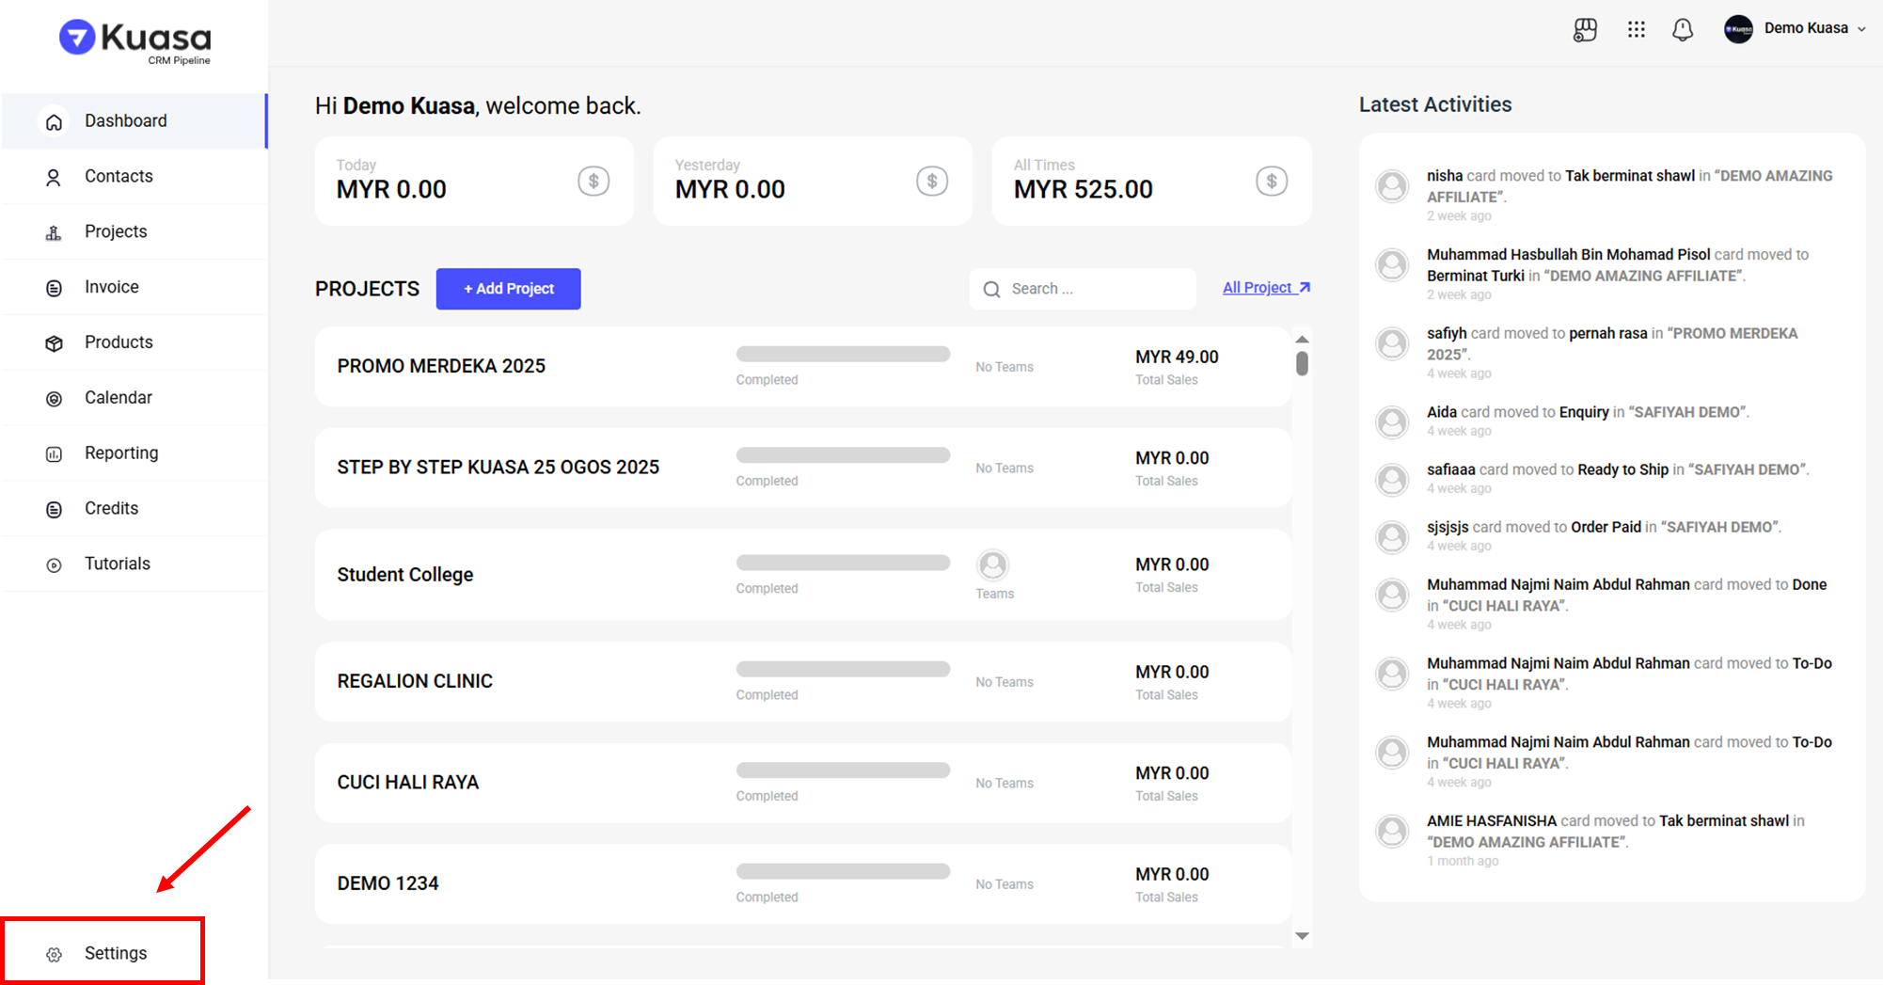Screen dimensions: 1883x985
Task: Open the REGALION CLINIC project
Action: 415,681
